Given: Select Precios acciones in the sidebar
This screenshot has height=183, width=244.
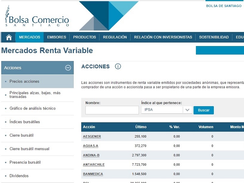Looking at the screenshot, I should pos(24,81).
